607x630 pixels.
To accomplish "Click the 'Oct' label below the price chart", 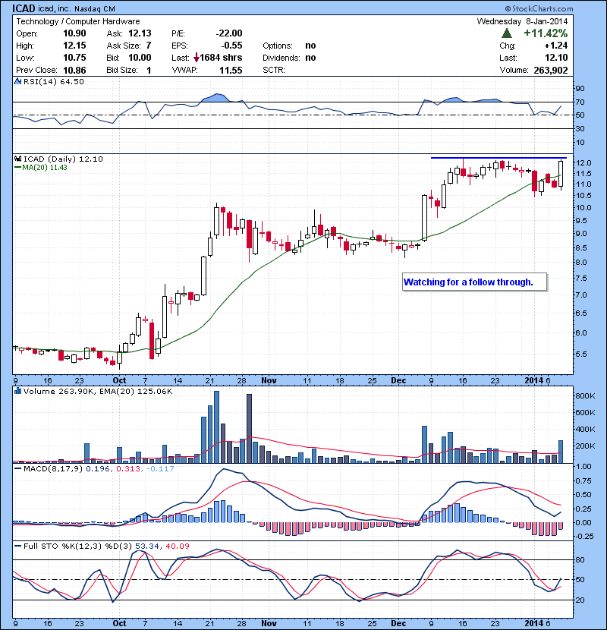I will click(x=119, y=380).
